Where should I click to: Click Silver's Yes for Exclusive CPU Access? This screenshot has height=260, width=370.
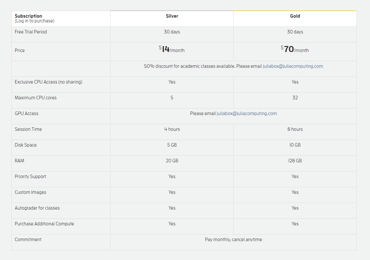(172, 82)
